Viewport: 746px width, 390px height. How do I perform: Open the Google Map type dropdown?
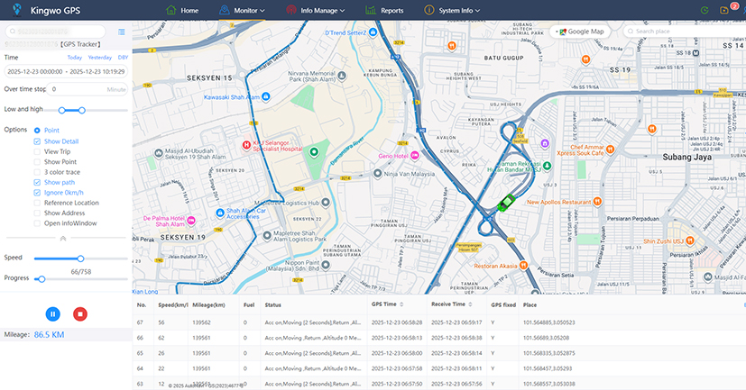(580, 32)
